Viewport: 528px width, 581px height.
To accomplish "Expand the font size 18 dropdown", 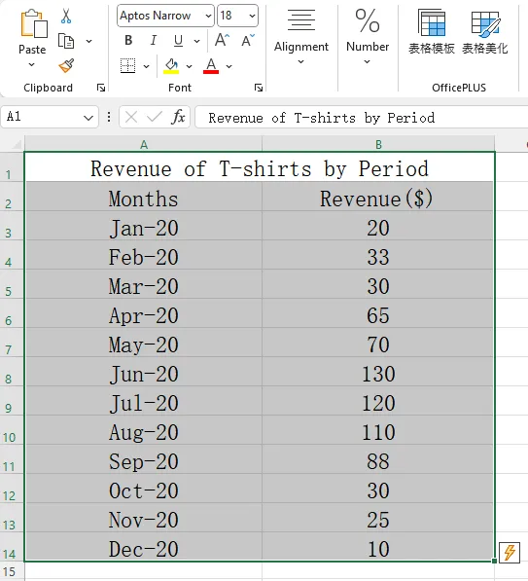I will point(252,16).
